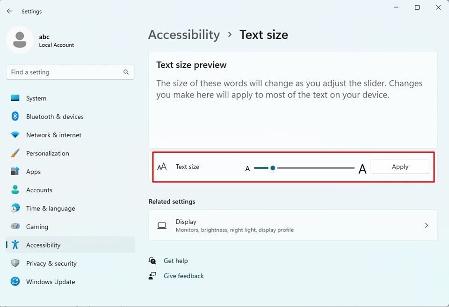Click the Personalization brush icon
This screenshot has height=307, width=449.
(14, 153)
